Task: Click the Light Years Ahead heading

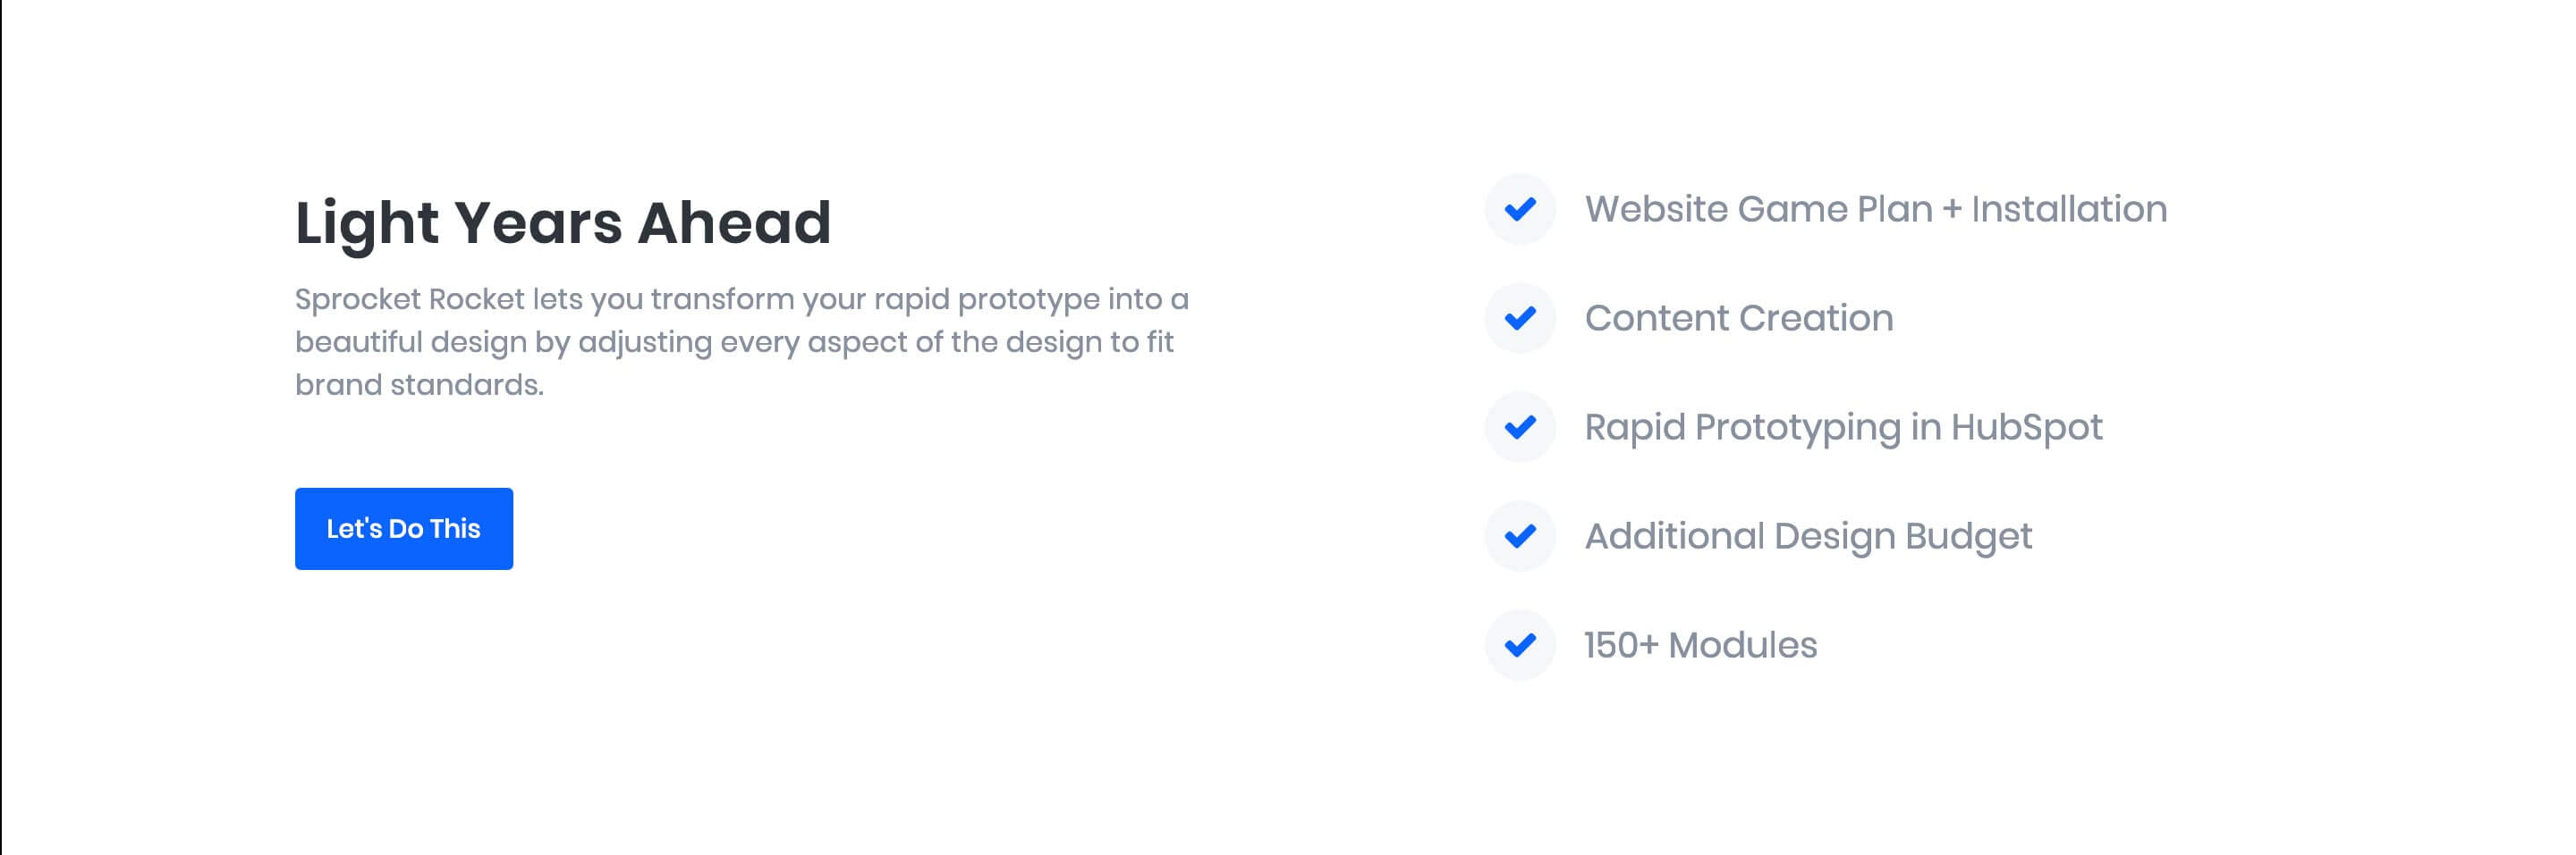Action: click(x=563, y=223)
